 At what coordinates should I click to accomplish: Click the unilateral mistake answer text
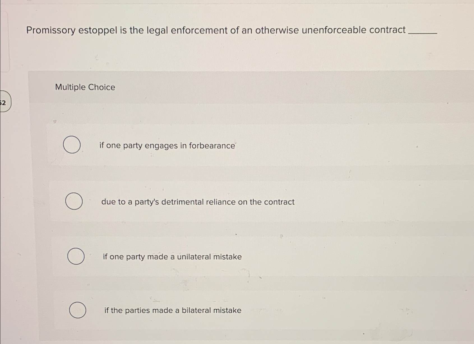(172, 256)
